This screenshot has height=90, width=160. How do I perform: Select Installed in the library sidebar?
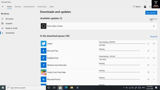coord(9,23)
